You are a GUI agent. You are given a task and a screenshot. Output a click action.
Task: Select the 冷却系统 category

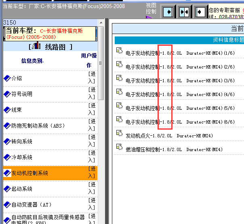coord(22,157)
